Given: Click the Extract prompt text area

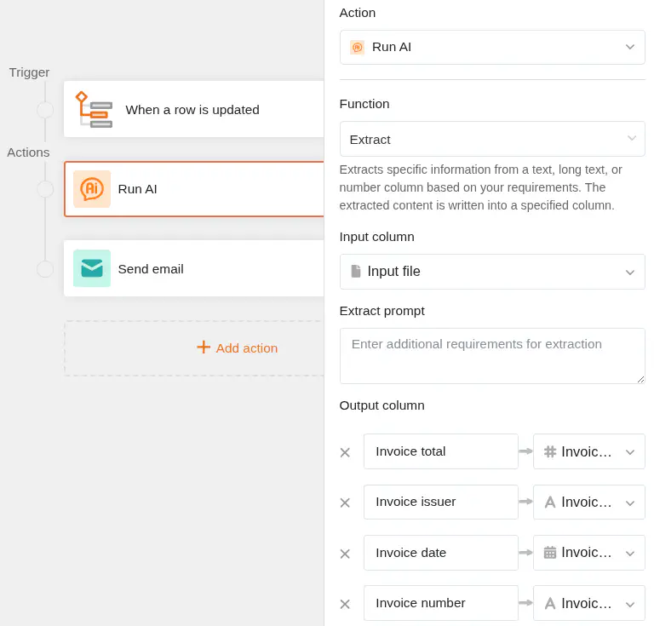Looking at the screenshot, I should tap(492, 355).
